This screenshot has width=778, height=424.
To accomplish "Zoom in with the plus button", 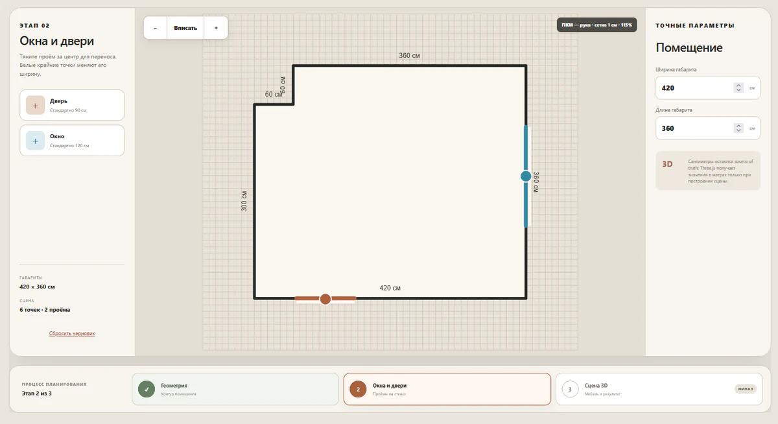I will [216, 28].
